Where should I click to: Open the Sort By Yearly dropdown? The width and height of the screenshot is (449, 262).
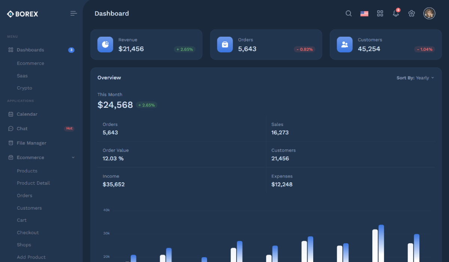pyautogui.click(x=415, y=78)
